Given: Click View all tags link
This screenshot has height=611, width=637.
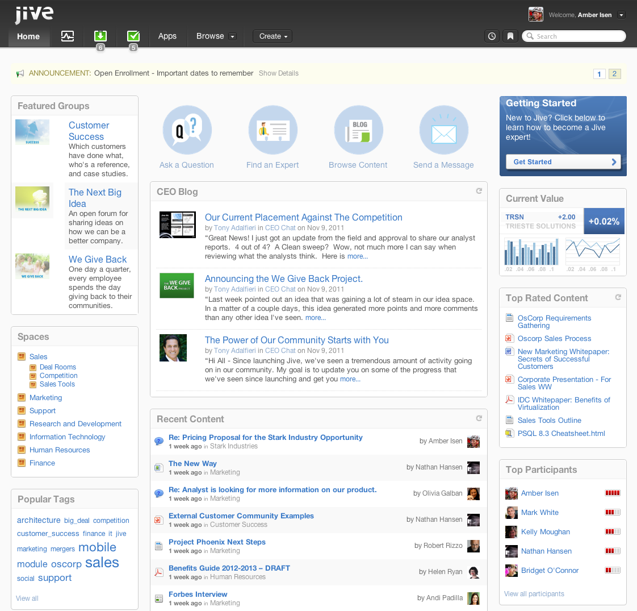Looking at the screenshot, I should pos(27,598).
